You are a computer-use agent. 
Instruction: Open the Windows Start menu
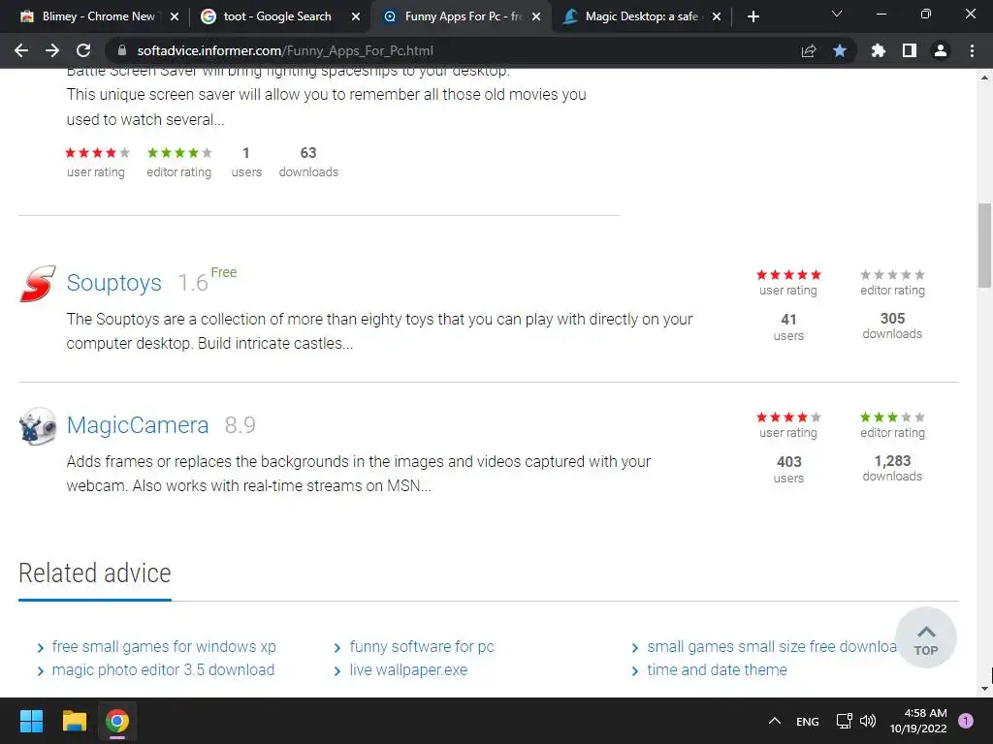coord(31,721)
